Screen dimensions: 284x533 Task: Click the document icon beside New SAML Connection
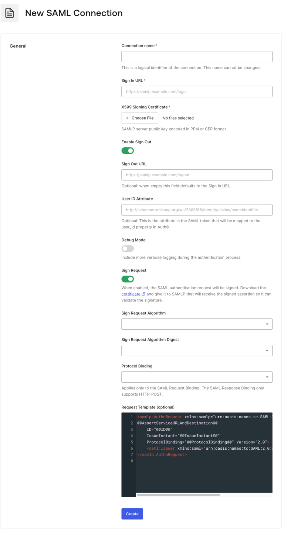pyautogui.click(x=10, y=13)
